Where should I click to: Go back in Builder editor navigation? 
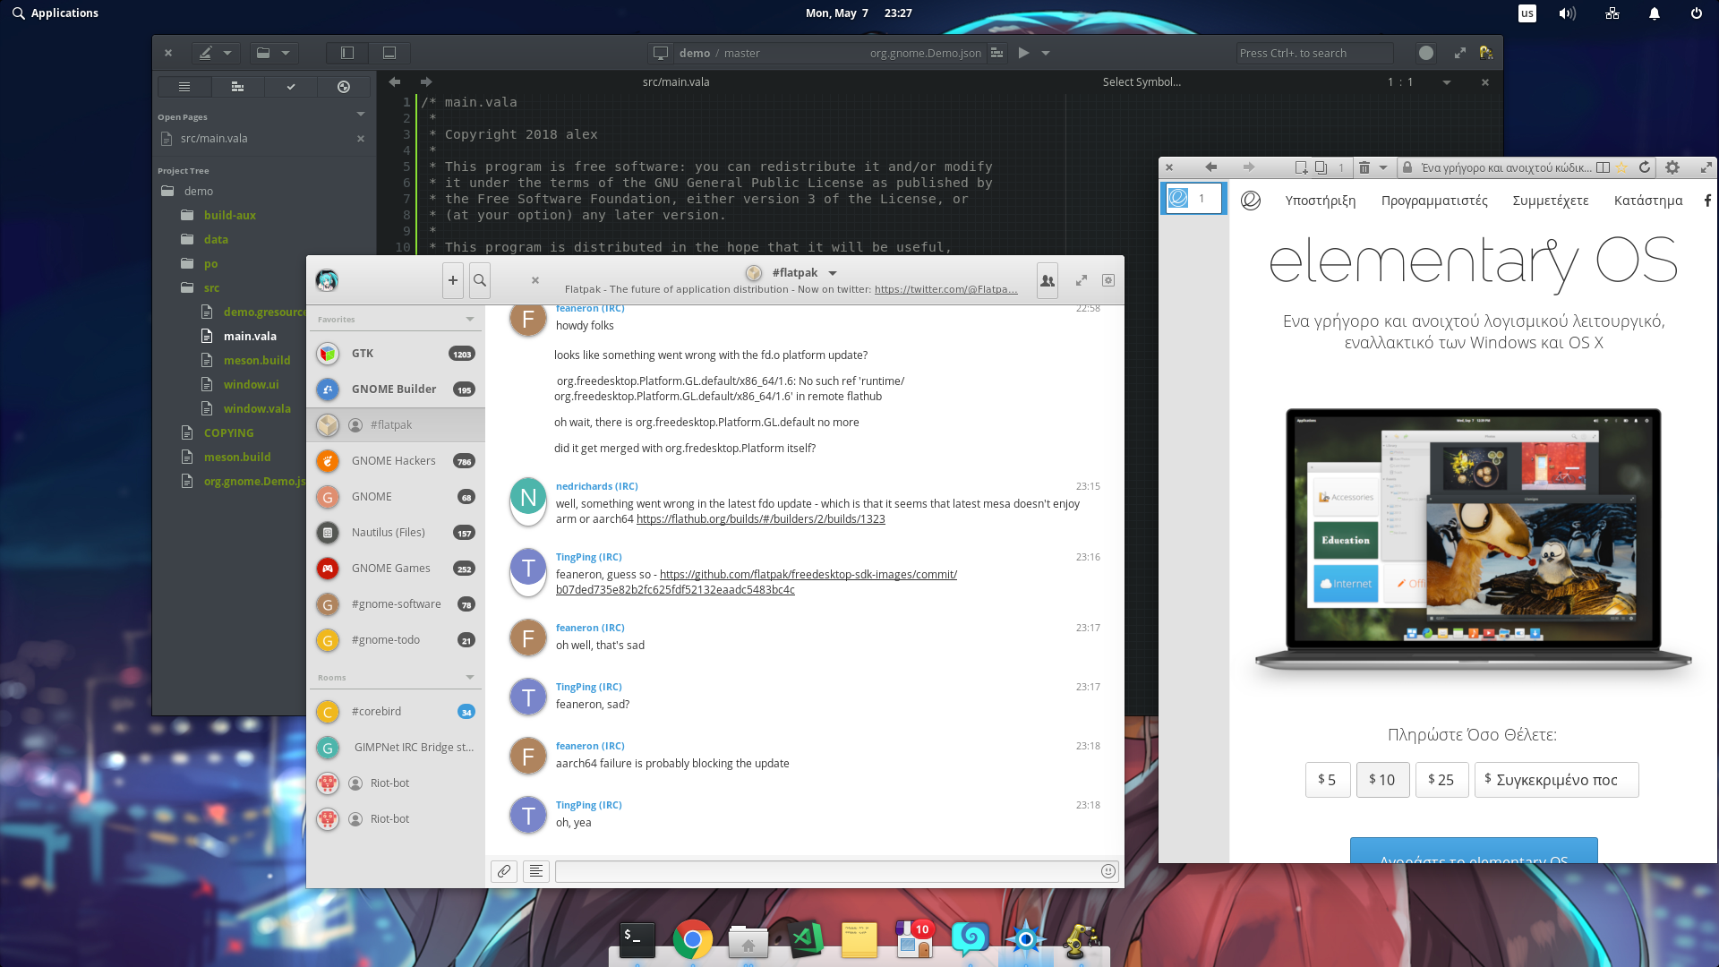395,81
